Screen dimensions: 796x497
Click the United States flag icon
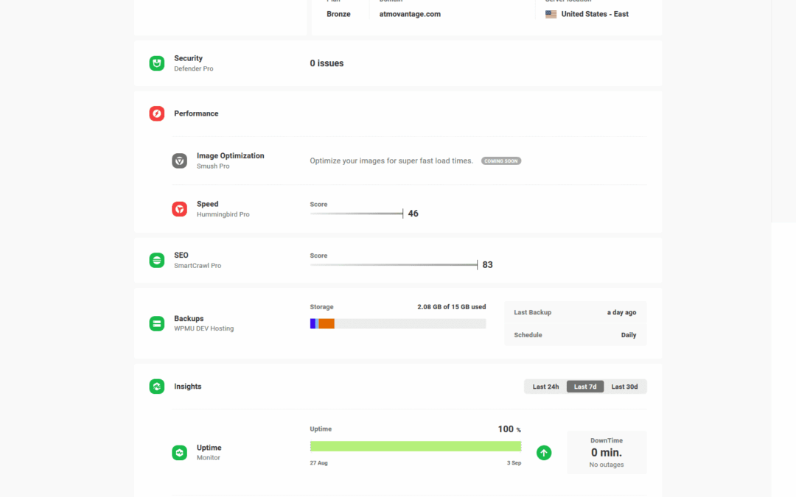pyautogui.click(x=551, y=14)
